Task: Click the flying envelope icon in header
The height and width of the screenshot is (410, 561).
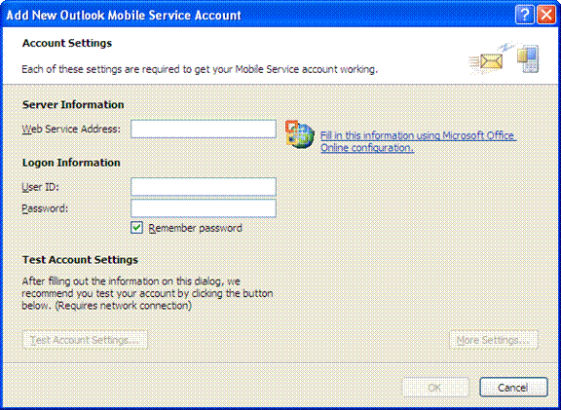Action: pos(487,61)
